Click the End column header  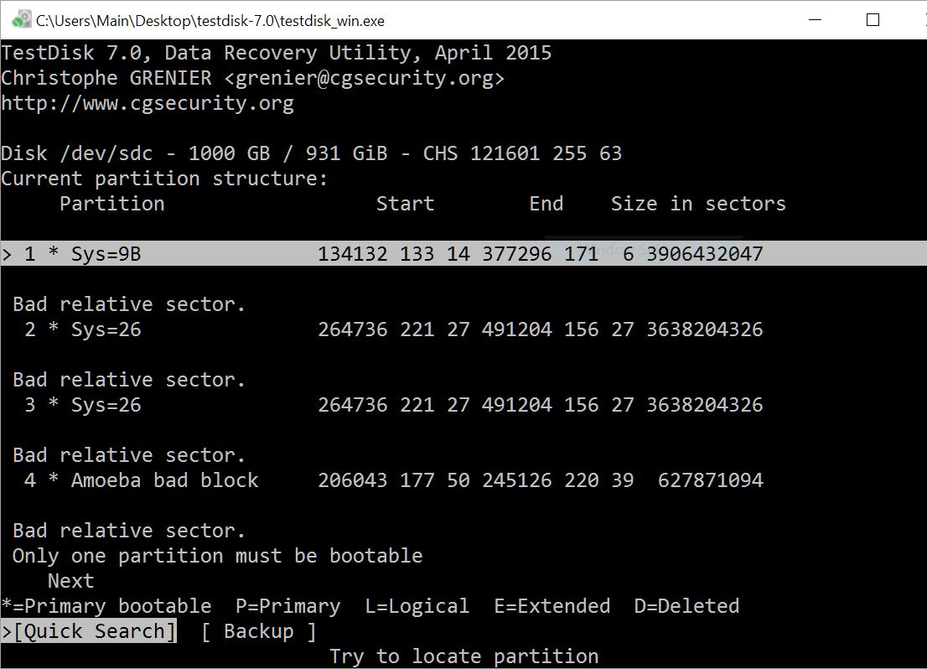pyautogui.click(x=546, y=204)
